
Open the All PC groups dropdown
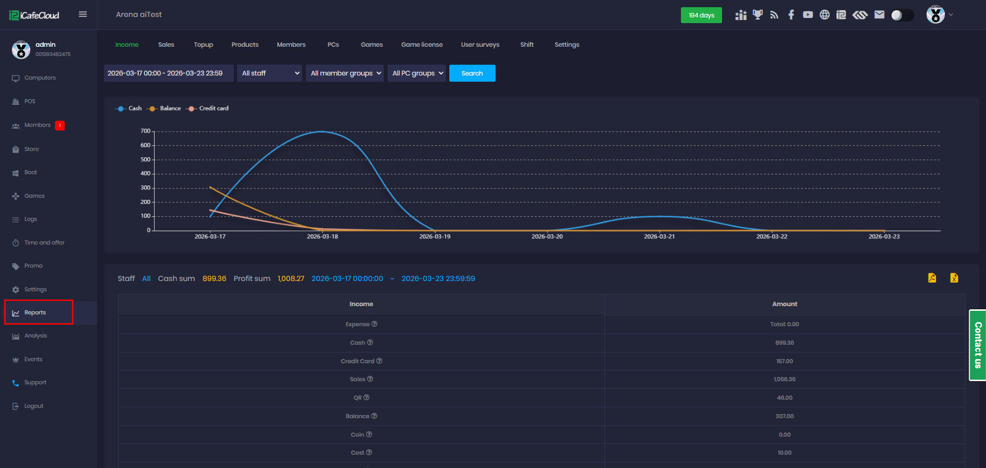(x=416, y=73)
